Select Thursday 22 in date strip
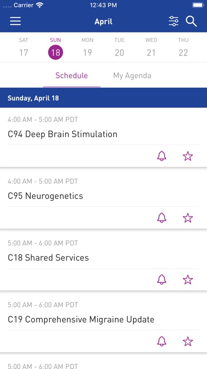The height and width of the screenshot is (369, 207). click(x=183, y=48)
